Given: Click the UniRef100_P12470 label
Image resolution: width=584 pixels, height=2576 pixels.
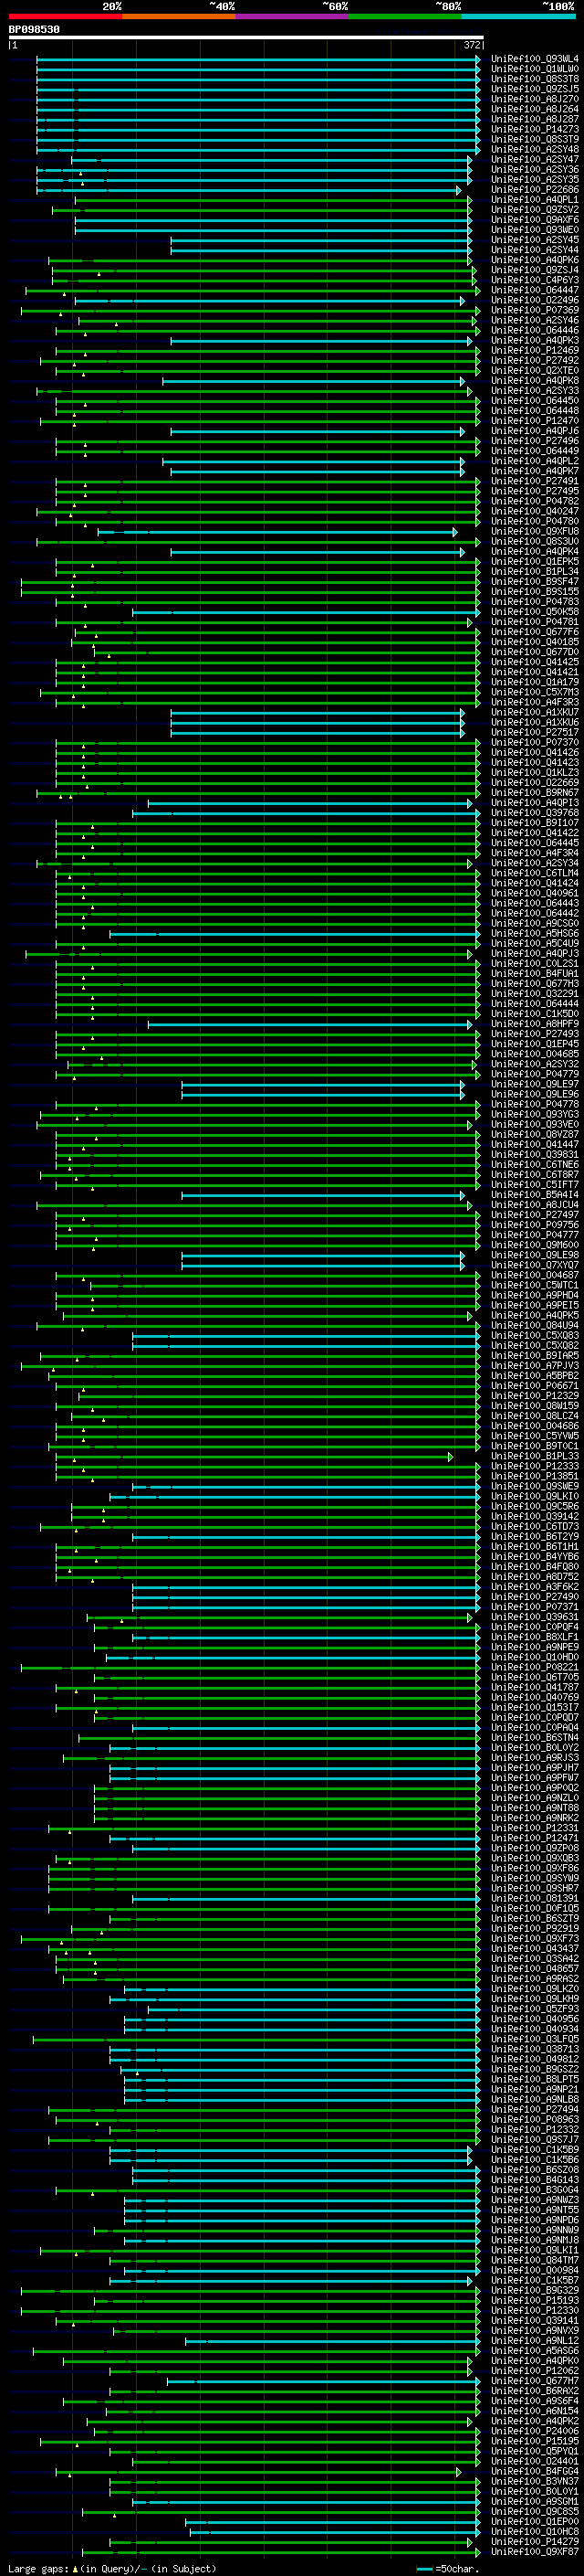Looking at the screenshot, I should 534,421.
